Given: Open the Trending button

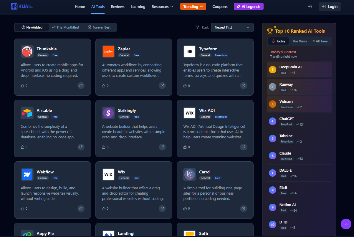Looking at the screenshot, I should click(193, 6).
